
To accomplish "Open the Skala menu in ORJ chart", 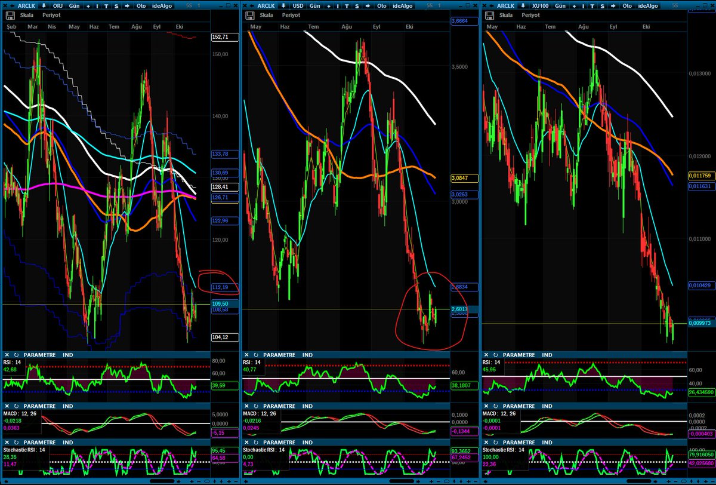I will coord(27,15).
